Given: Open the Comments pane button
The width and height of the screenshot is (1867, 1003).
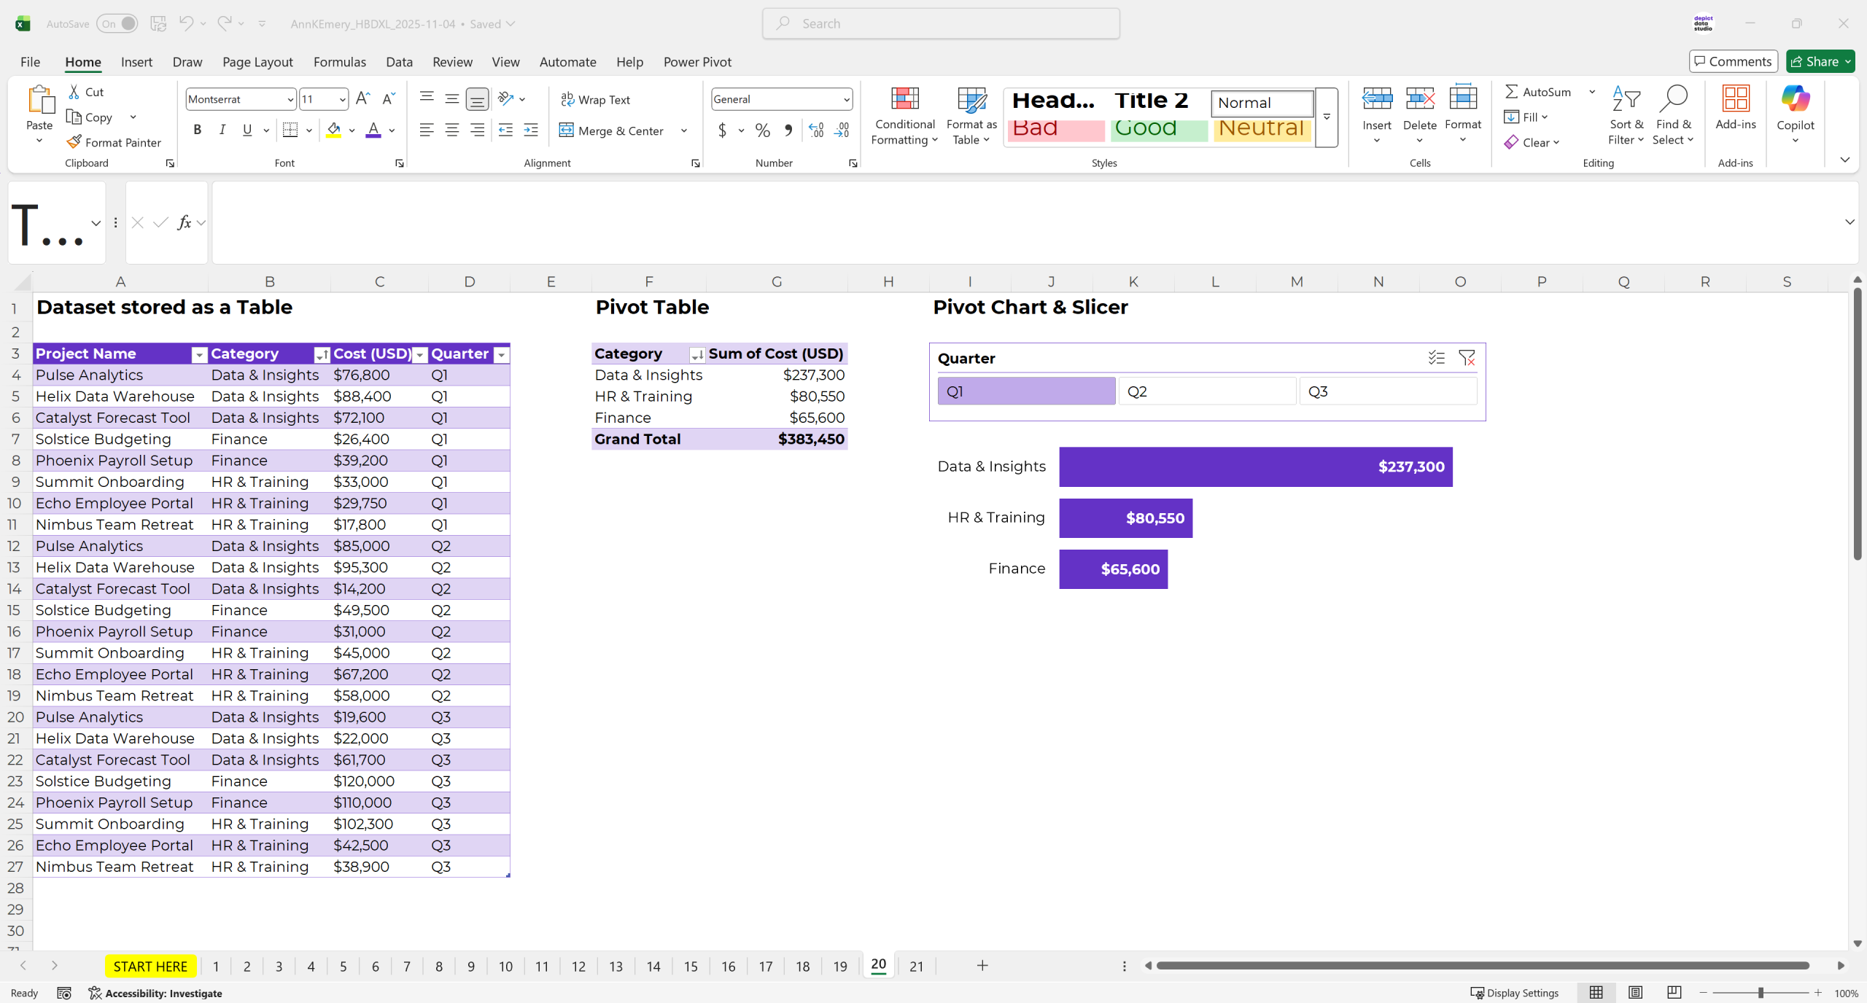Looking at the screenshot, I should 1733,62.
